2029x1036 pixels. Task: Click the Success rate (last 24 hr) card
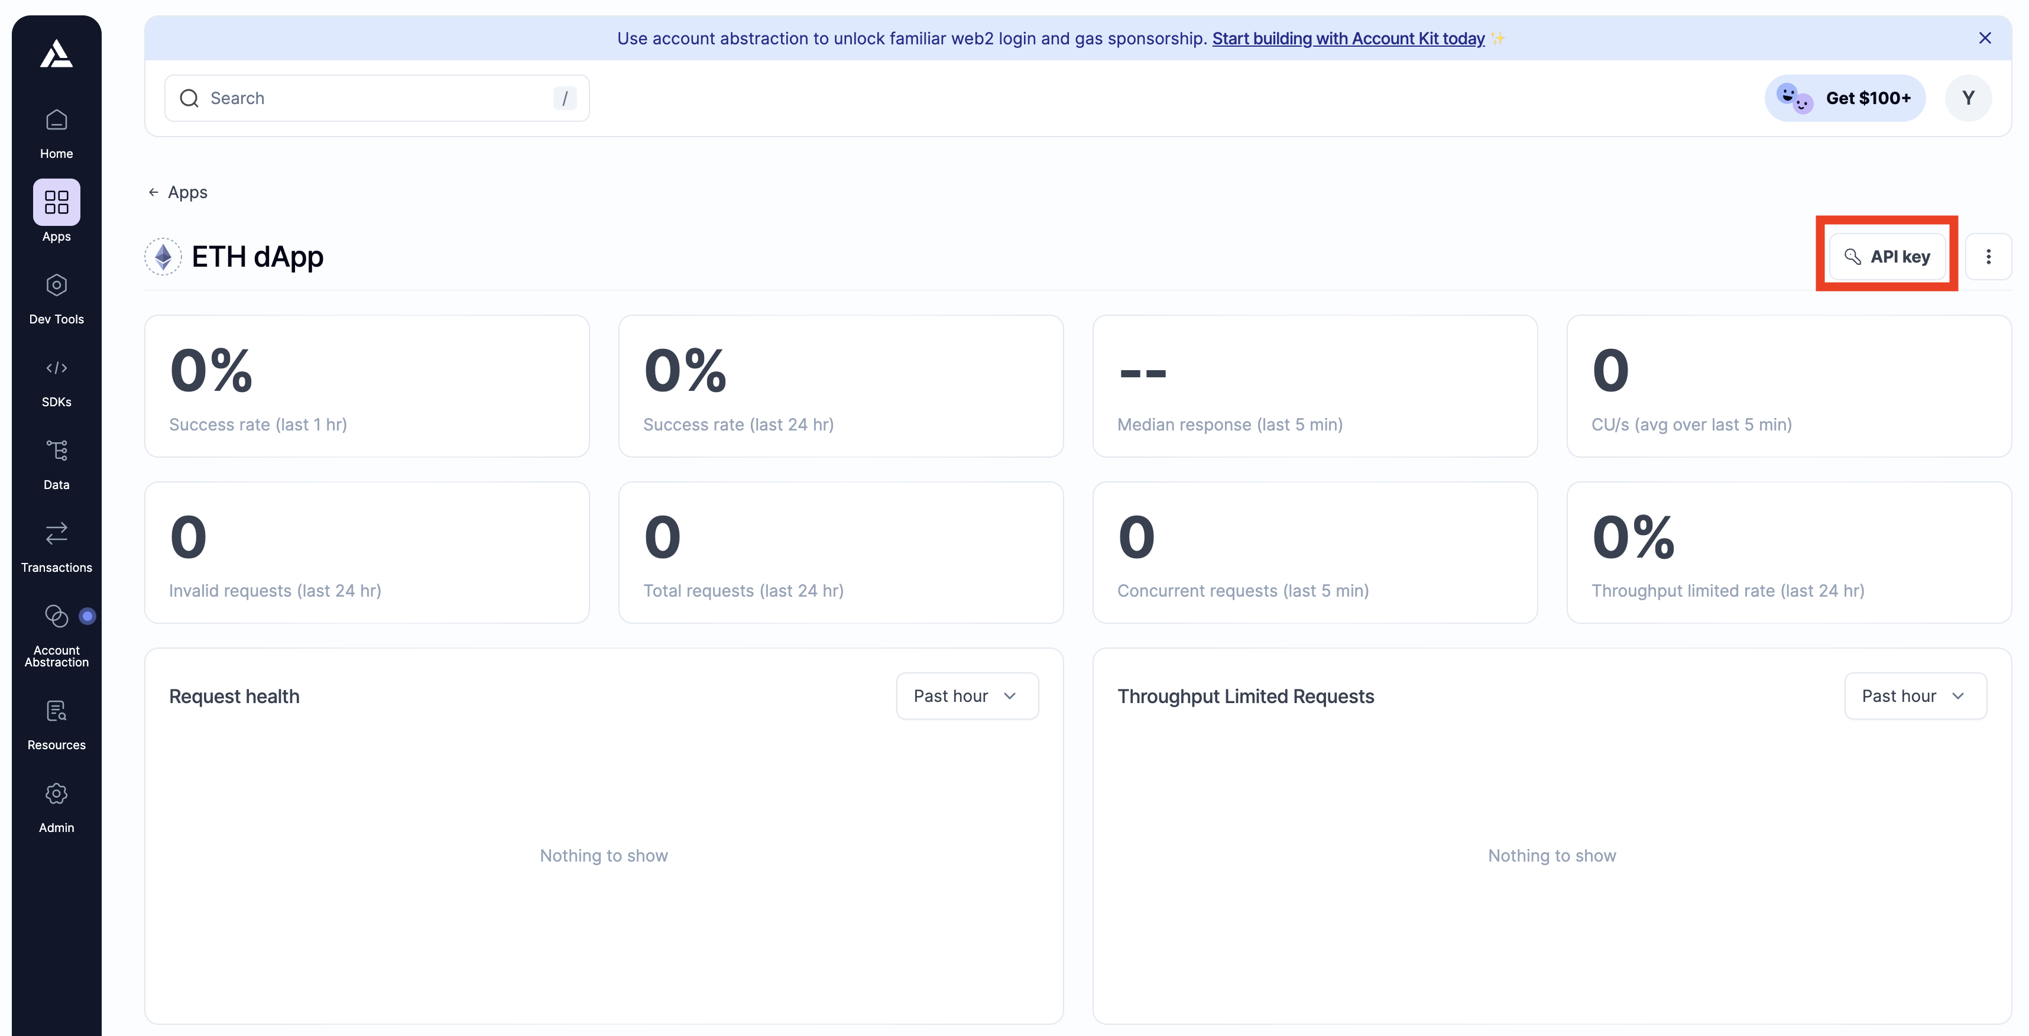[x=841, y=386]
